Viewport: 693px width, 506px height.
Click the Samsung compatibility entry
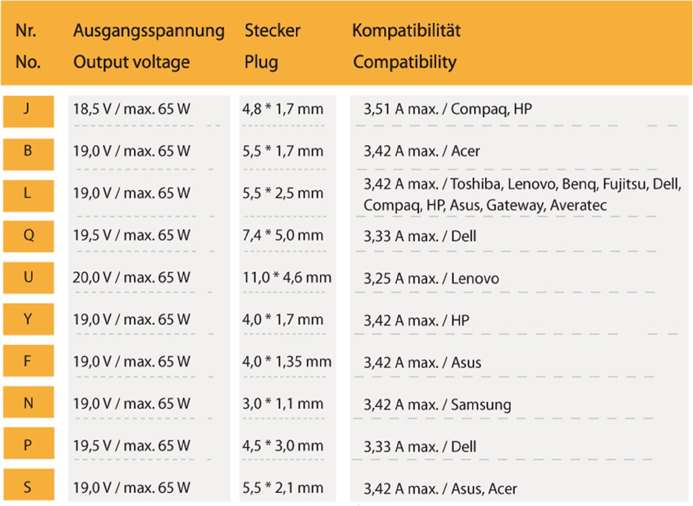(437, 405)
